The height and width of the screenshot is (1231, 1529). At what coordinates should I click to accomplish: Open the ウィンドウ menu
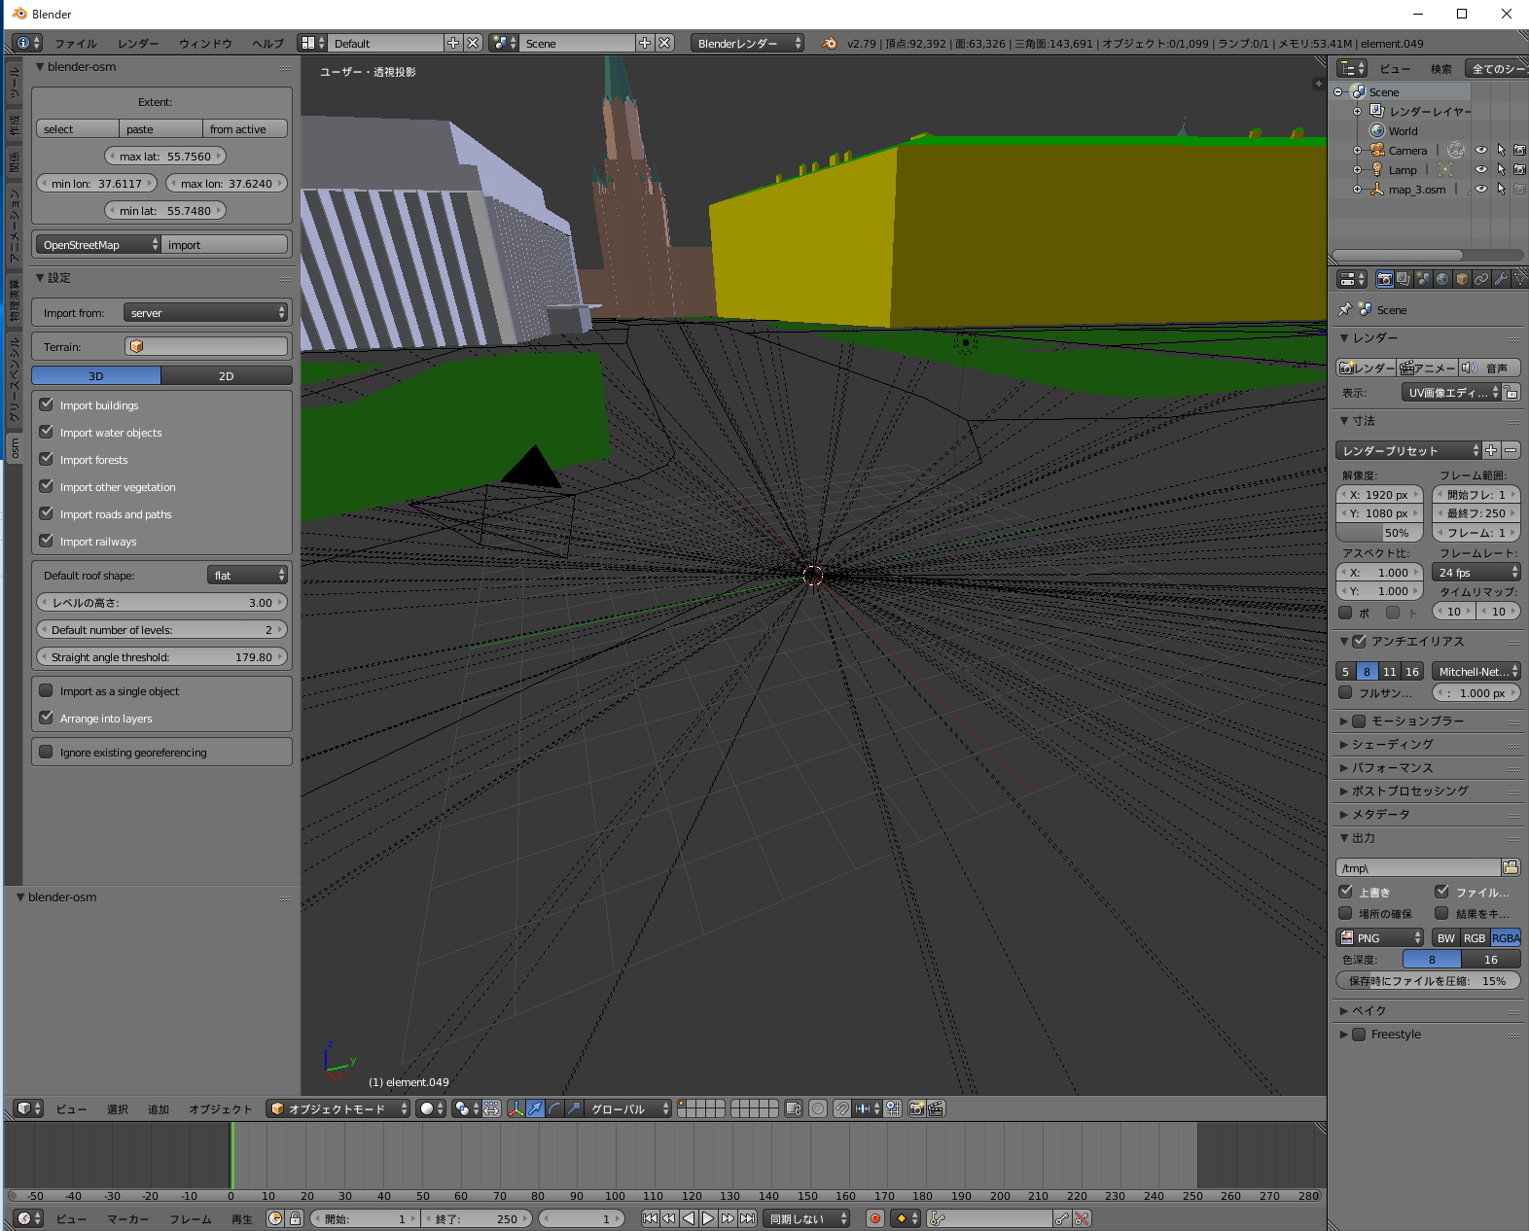pyautogui.click(x=205, y=43)
